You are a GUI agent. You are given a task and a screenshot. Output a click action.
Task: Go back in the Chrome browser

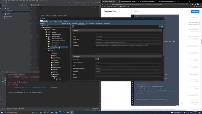[x=103, y=4]
